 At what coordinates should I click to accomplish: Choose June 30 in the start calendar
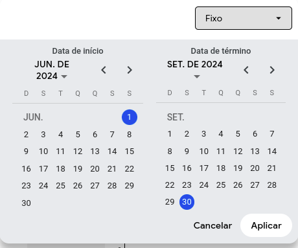tap(26, 203)
